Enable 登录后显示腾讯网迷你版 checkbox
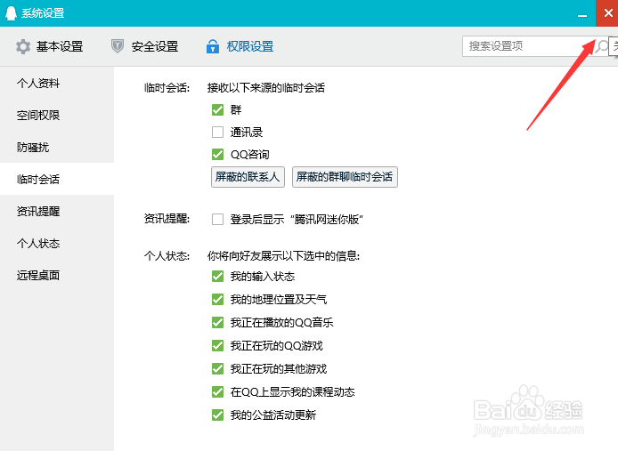Screen dimensions: 618x451 tap(217, 219)
